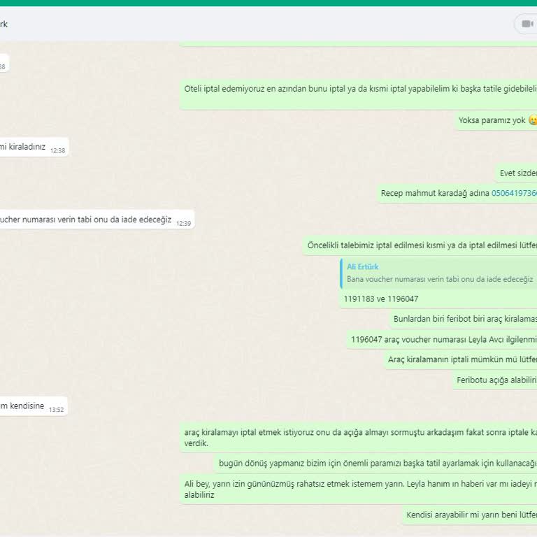Select message 'Yoksa paramız yok'
The height and width of the screenshot is (537, 537).
click(x=496, y=120)
